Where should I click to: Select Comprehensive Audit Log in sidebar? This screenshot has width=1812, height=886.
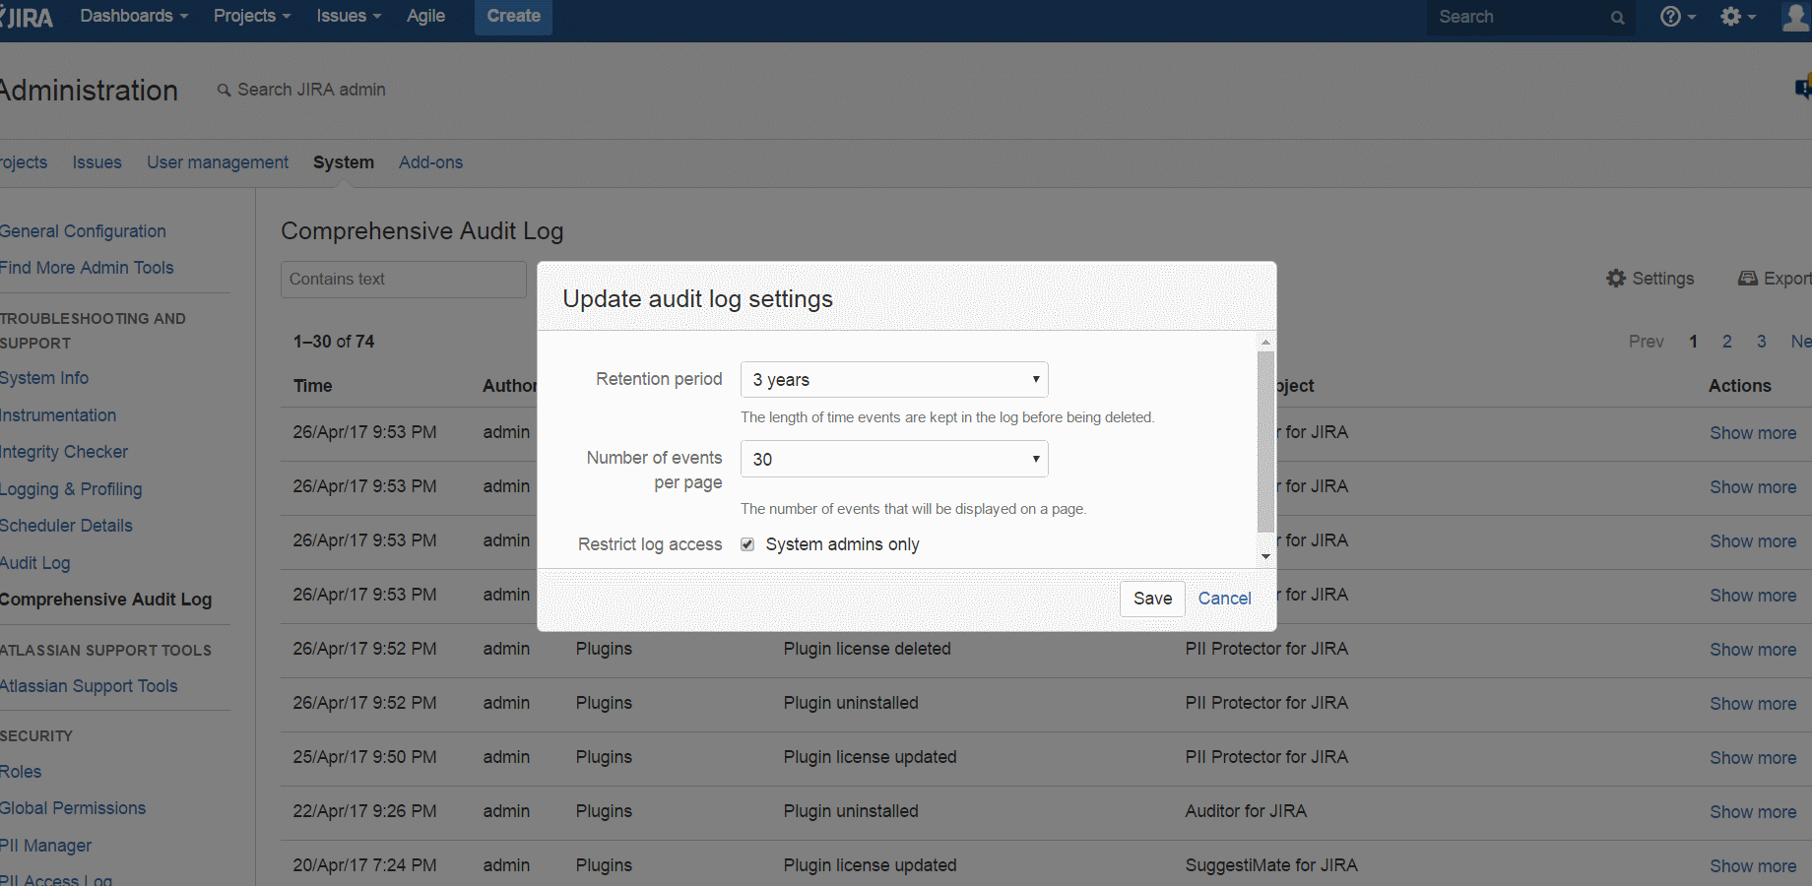105,600
